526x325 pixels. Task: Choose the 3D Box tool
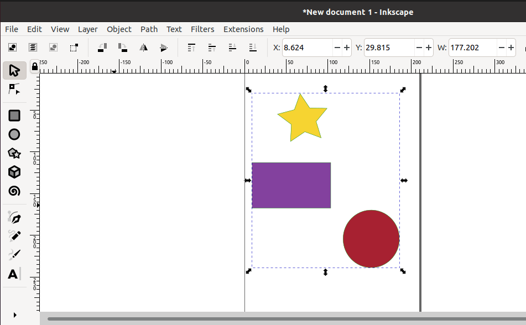tap(14, 172)
